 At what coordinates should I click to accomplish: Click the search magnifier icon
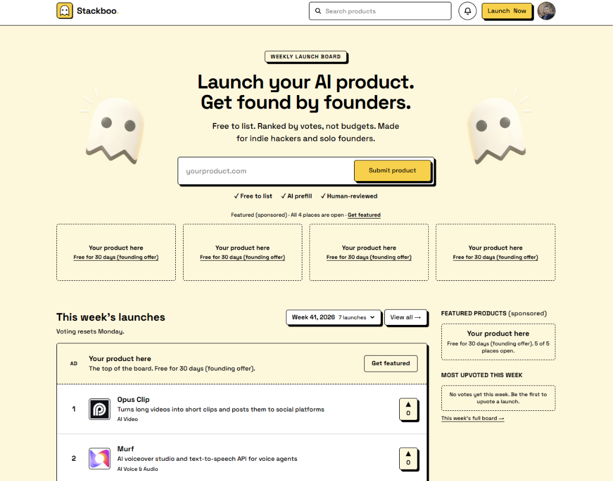click(x=318, y=11)
